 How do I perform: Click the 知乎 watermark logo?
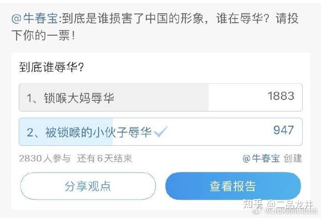(x=253, y=204)
